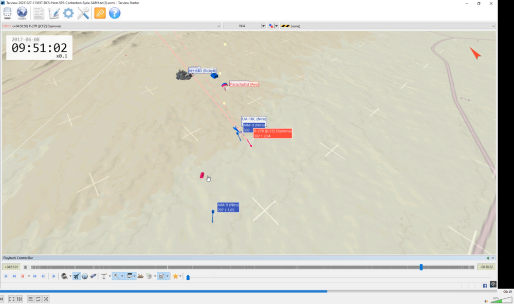Expand dropdown arrow beside radar dish icon
This screenshot has width=514, height=304.
click(155, 276)
